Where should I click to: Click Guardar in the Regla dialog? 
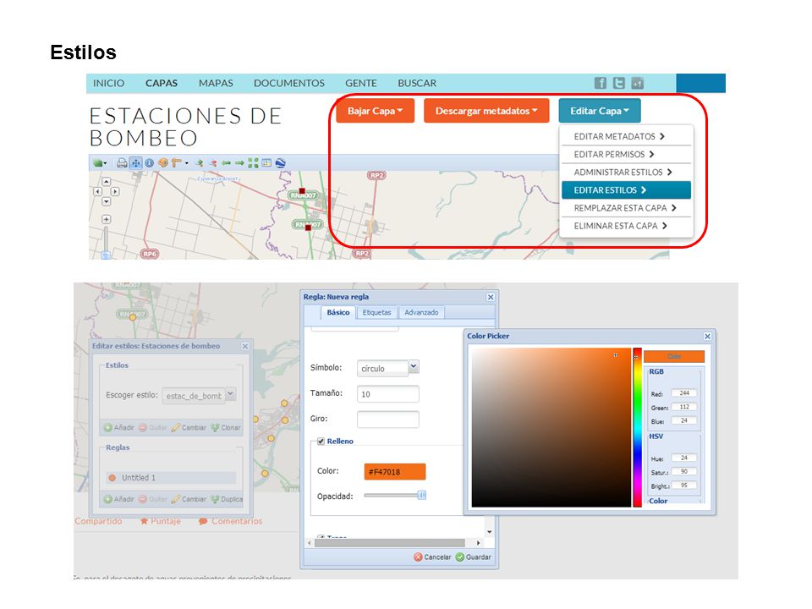(x=474, y=557)
